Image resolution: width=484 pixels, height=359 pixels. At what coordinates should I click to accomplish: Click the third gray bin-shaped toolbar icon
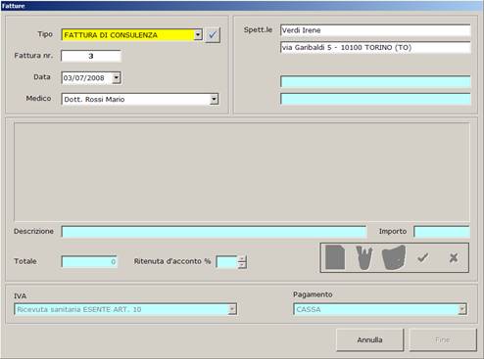click(x=394, y=257)
